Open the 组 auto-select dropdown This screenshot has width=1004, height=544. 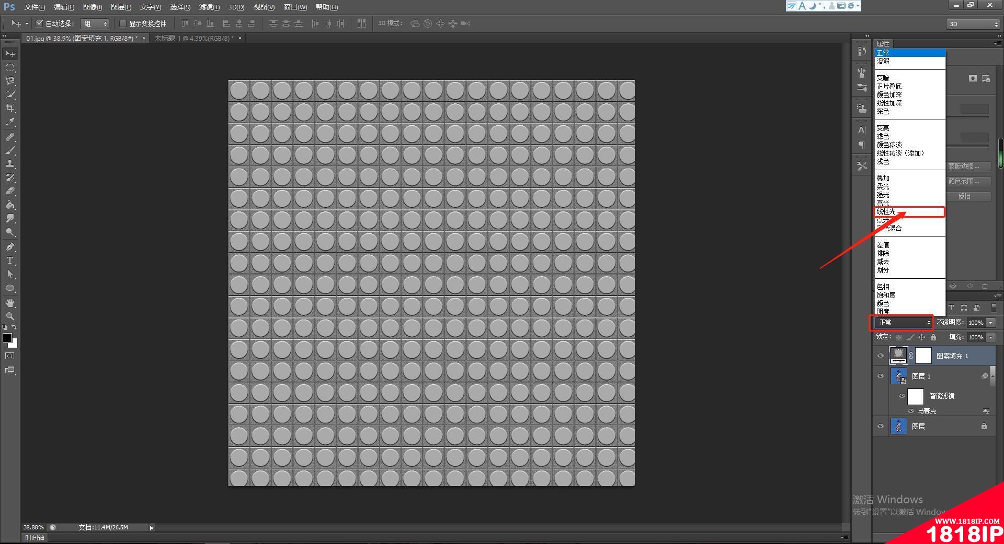[x=95, y=23]
